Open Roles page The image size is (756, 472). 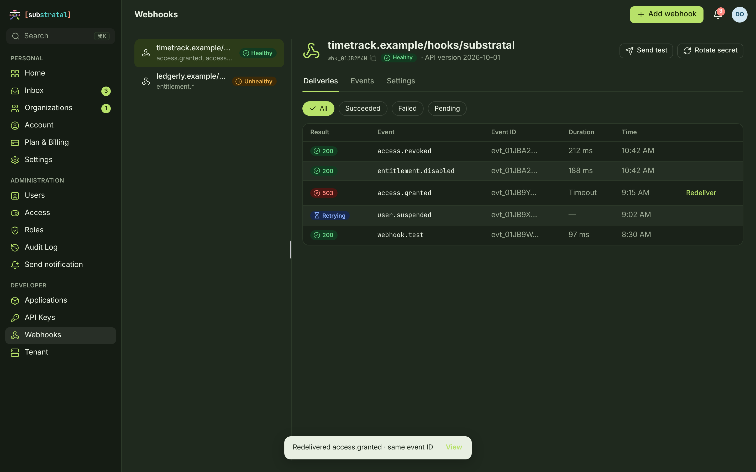pos(61,230)
